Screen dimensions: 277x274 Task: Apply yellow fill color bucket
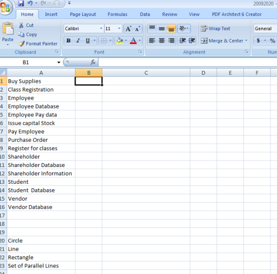(x=120, y=41)
